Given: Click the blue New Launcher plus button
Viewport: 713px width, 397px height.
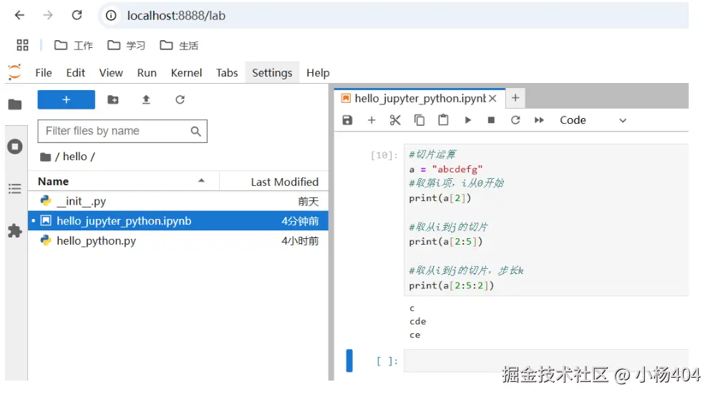Looking at the screenshot, I should click(x=67, y=99).
